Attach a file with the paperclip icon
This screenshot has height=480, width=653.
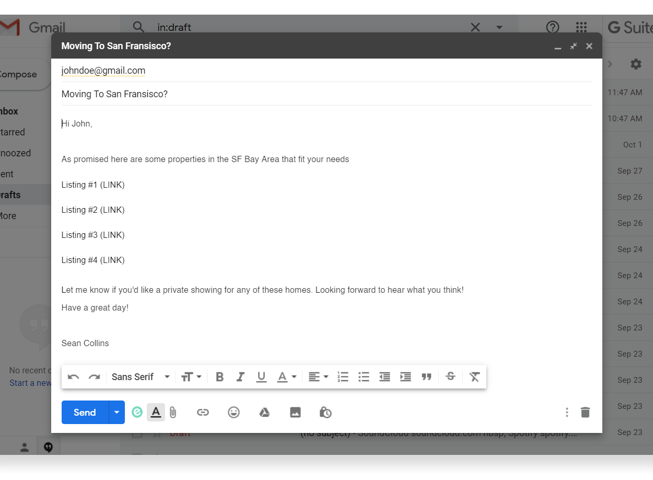click(173, 412)
